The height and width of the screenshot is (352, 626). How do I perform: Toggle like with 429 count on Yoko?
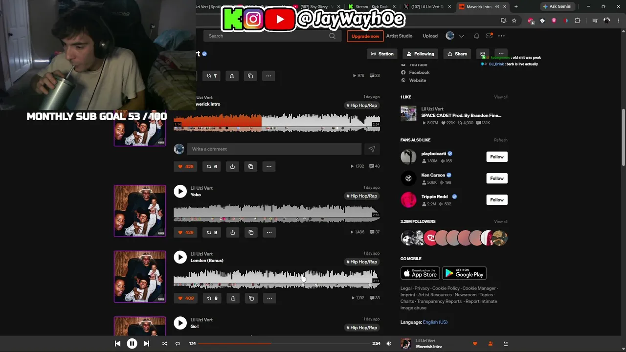point(186,232)
